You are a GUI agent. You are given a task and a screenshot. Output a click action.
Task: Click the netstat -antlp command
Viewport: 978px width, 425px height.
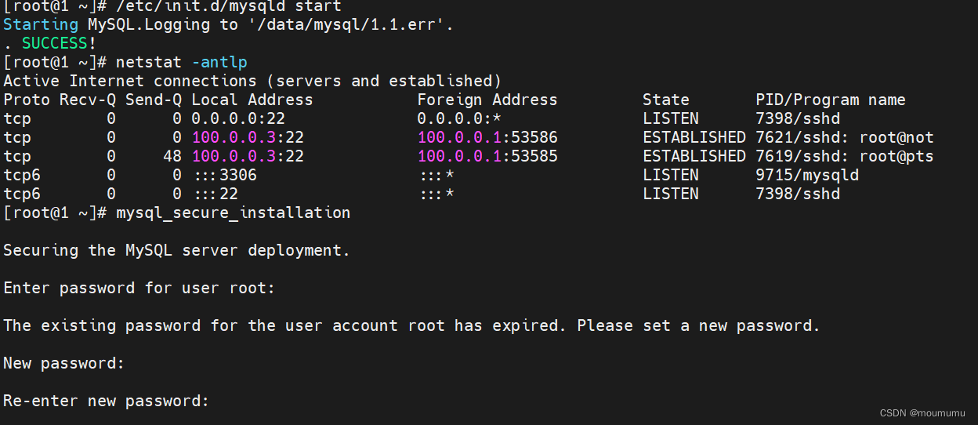tap(182, 62)
